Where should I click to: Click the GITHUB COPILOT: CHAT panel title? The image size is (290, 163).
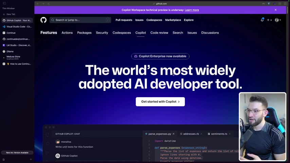[x=68, y=134]
